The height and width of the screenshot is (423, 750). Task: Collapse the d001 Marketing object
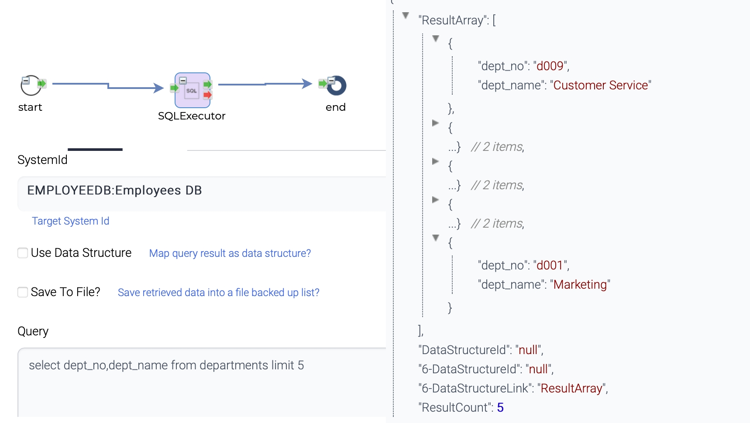click(435, 238)
